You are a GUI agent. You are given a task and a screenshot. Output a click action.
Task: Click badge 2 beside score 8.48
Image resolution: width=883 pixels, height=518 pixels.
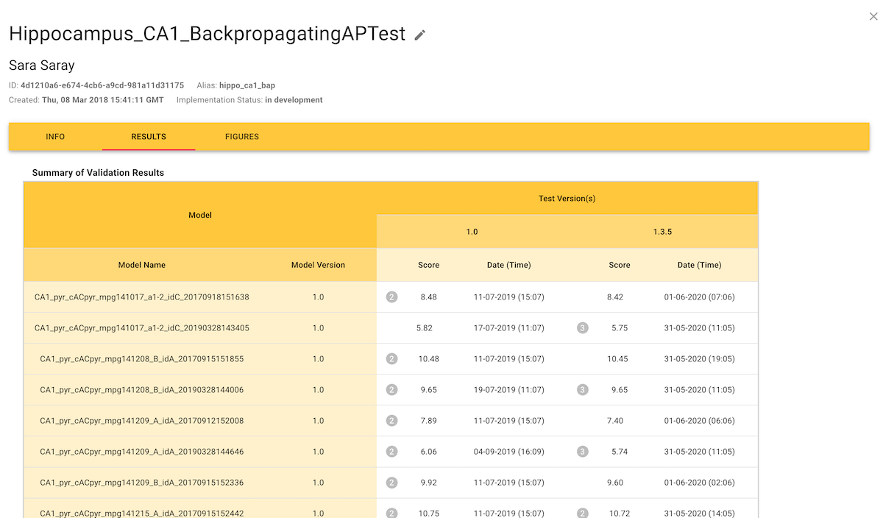[392, 297]
